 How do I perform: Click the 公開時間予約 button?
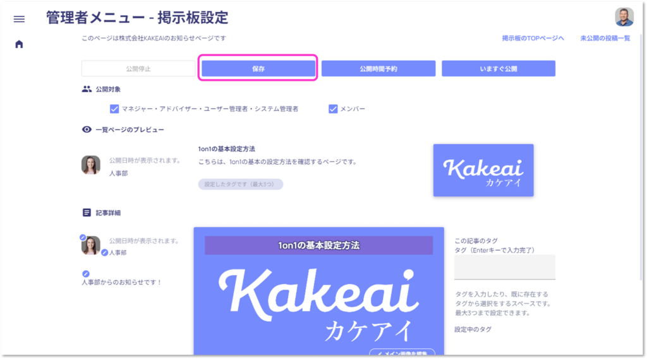tap(378, 68)
